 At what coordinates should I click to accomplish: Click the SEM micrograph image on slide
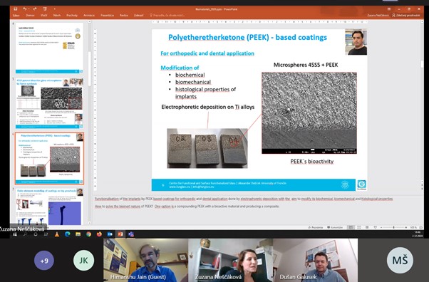click(309, 113)
